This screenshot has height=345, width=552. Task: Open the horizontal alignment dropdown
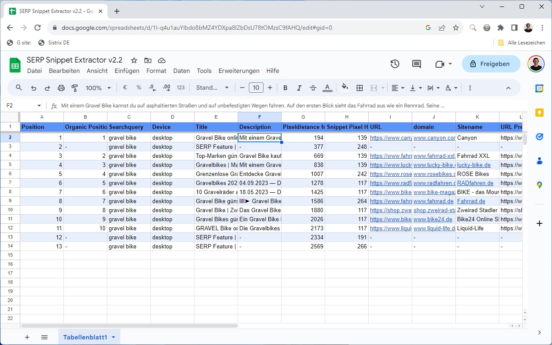pos(397,88)
